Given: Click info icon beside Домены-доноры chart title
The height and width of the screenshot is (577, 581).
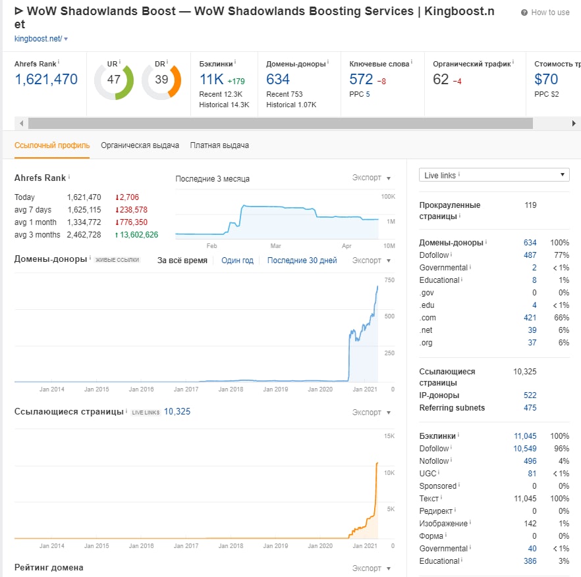Looking at the screenshot, I should [90, 258].
